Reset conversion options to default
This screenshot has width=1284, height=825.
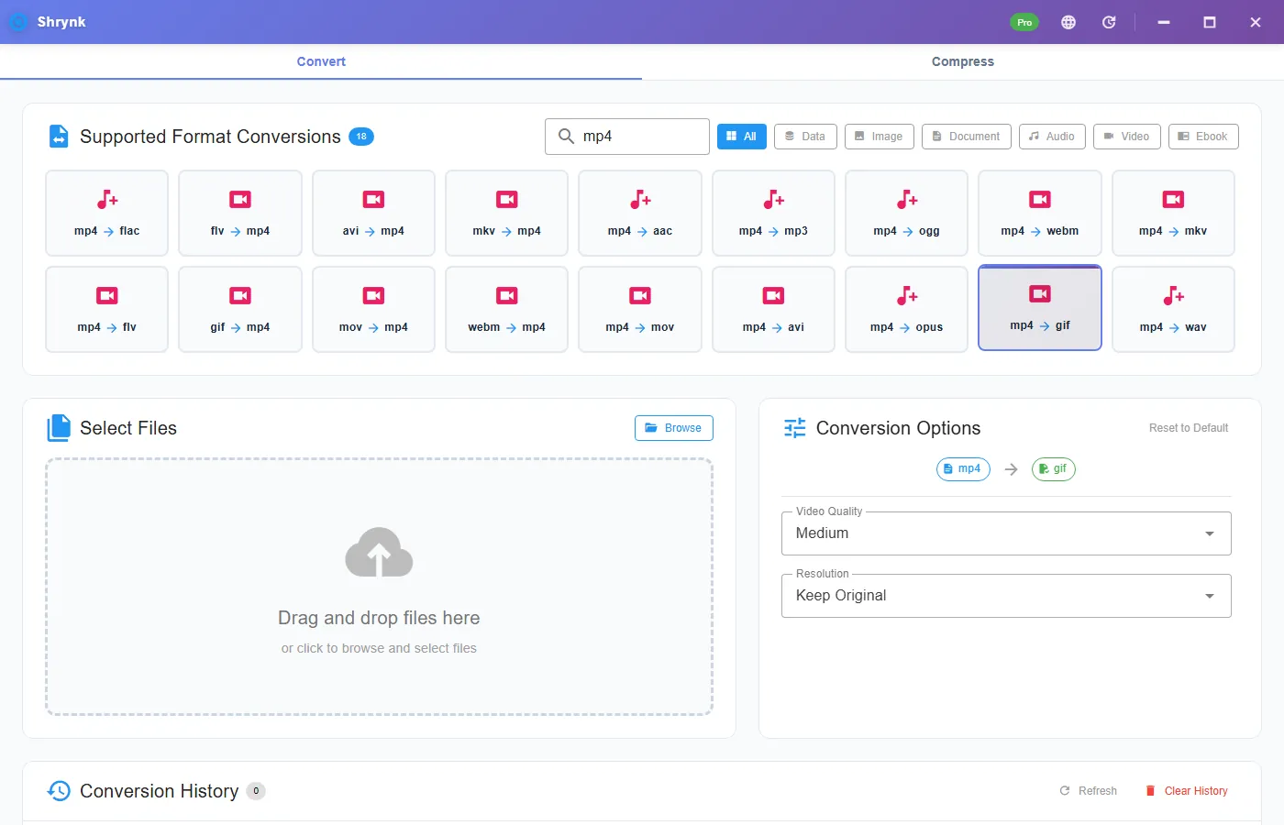pos(1189,428)
